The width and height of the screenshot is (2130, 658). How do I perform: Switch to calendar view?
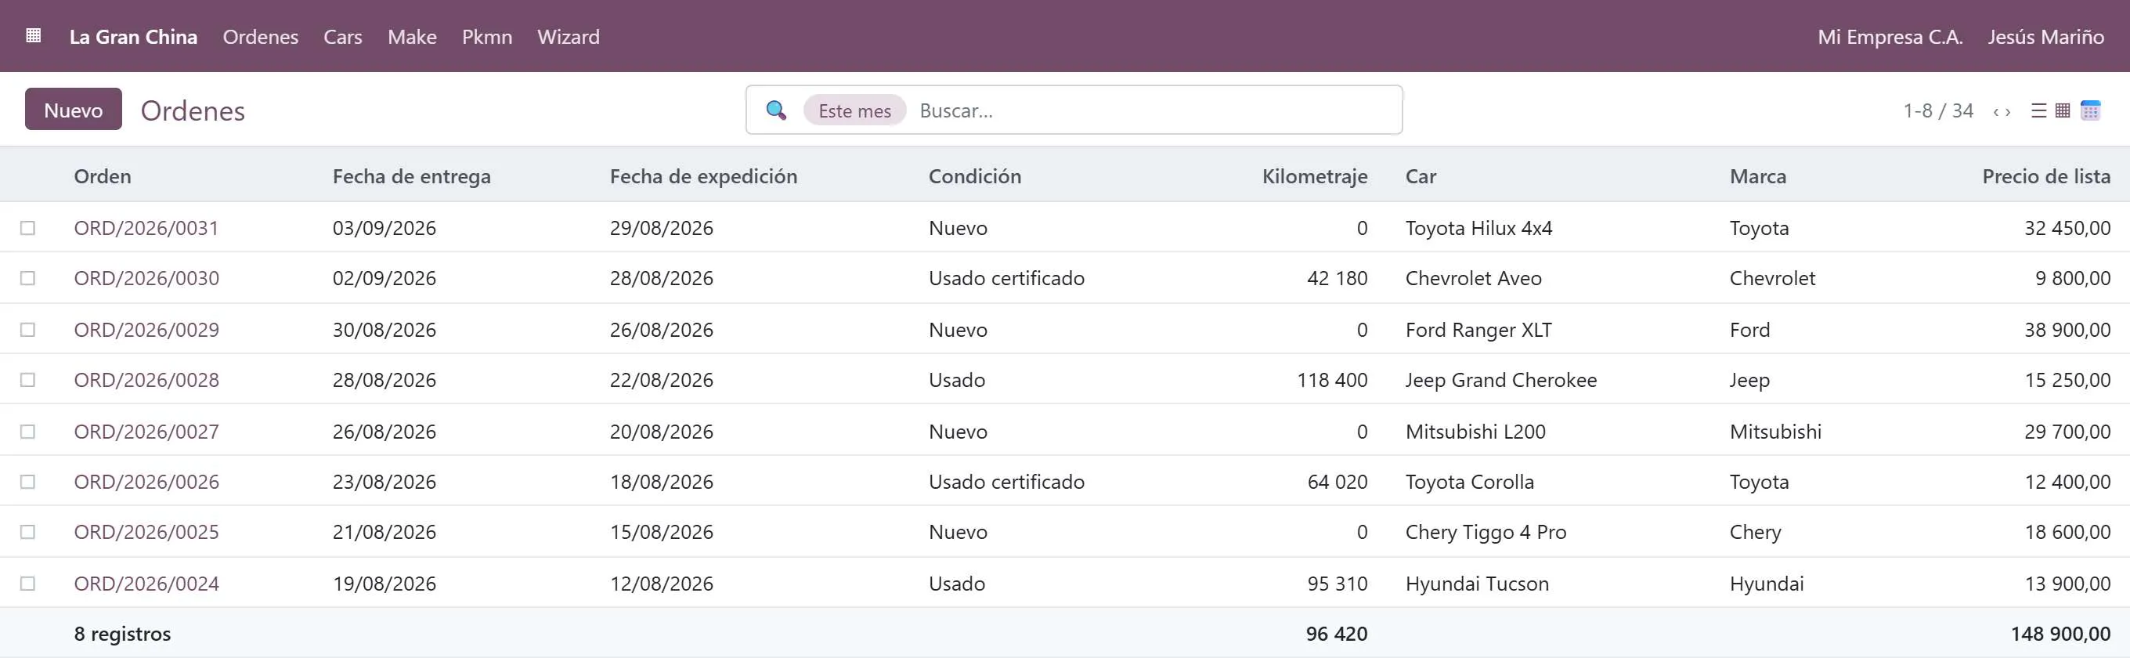click(2090, 110)
